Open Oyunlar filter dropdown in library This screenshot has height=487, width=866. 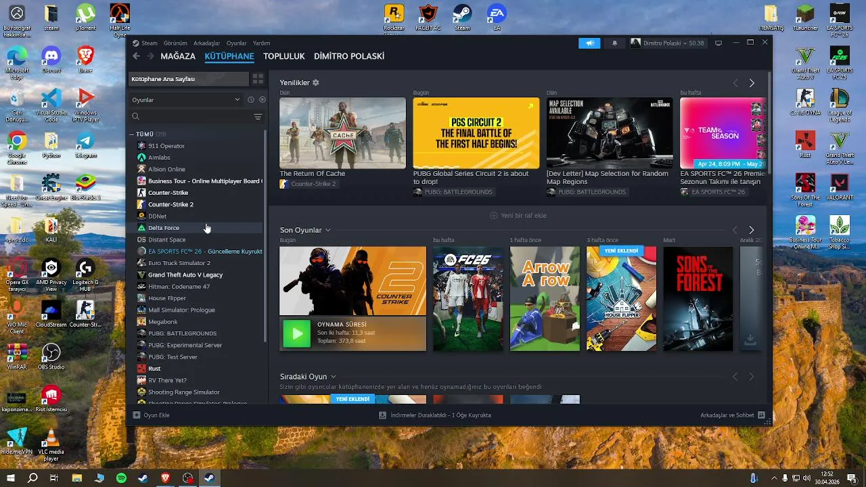(185, 99)
